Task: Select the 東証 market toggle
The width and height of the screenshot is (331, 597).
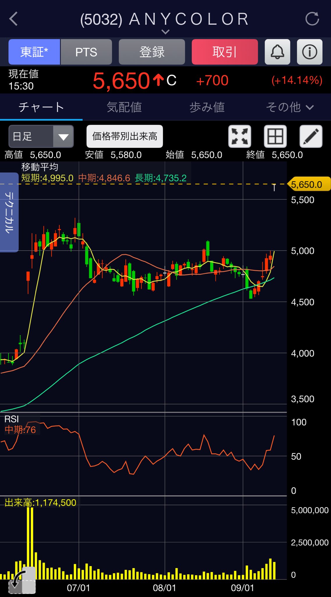Action: (x=34, y=52)
